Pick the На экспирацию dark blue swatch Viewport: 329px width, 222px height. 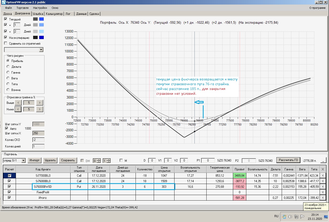tap(41, 38)
